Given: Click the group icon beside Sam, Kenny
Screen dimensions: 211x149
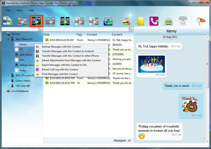Looking at the screenshot, I should pos(17,55).
